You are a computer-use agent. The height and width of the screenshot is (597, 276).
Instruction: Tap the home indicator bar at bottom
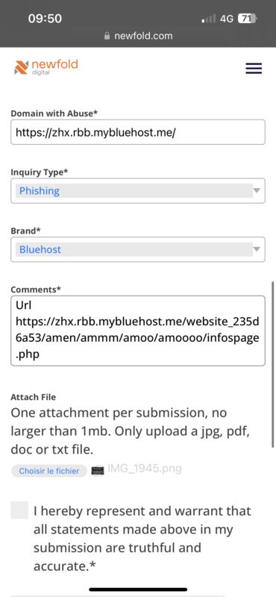click(138, 590)
